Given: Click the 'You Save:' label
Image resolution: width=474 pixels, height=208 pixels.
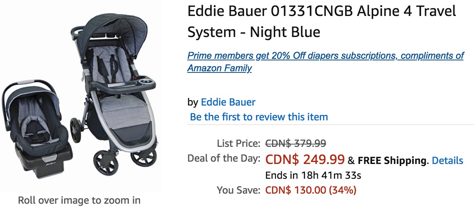Looking at the screenshot, I should tap(238, 190).
